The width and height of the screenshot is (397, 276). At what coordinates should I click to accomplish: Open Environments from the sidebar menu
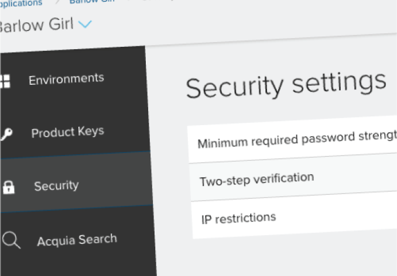[66, 78]
